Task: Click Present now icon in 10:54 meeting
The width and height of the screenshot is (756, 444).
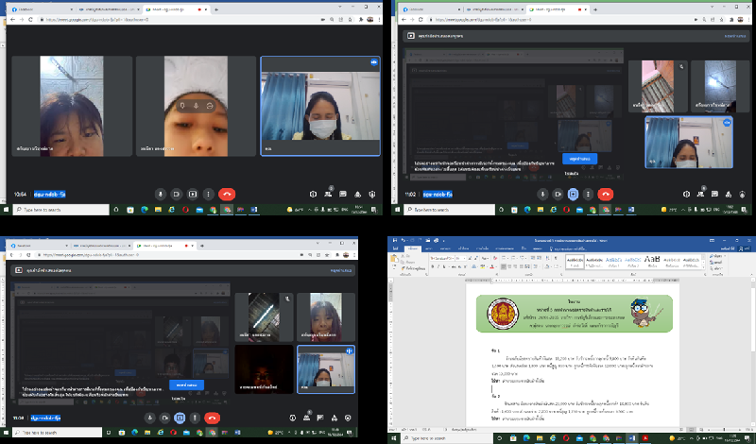Action: (x=193, y=193)
